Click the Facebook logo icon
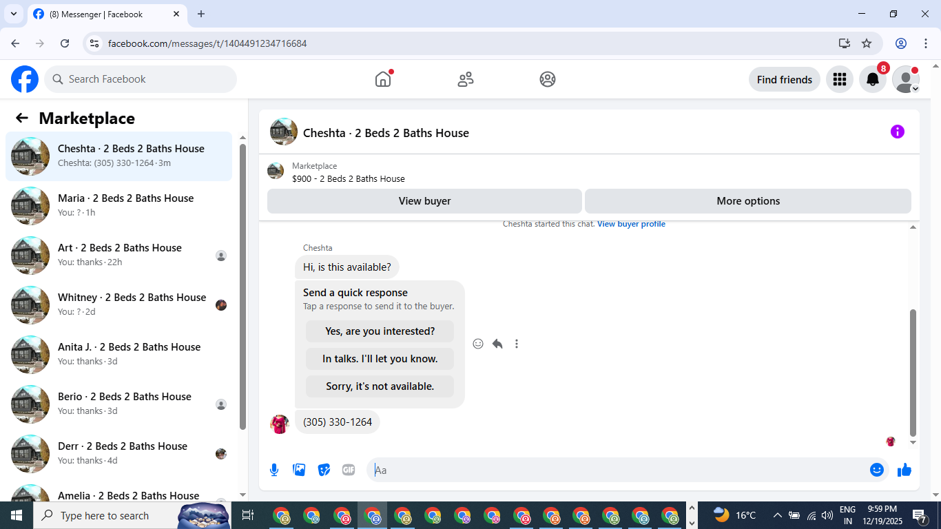Viewport: 941px width, 529px height. [25, 79]
